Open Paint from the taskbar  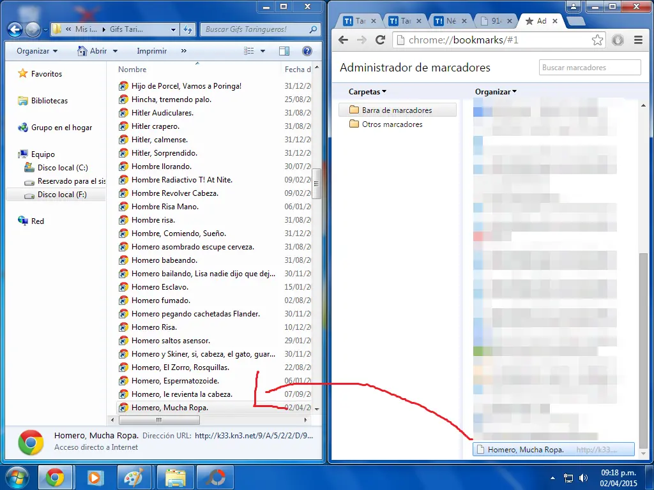pyautogui.click(x=134, y=477)
